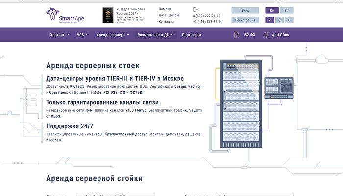
Task: Open the Помощь link
Action: point(165,9)
